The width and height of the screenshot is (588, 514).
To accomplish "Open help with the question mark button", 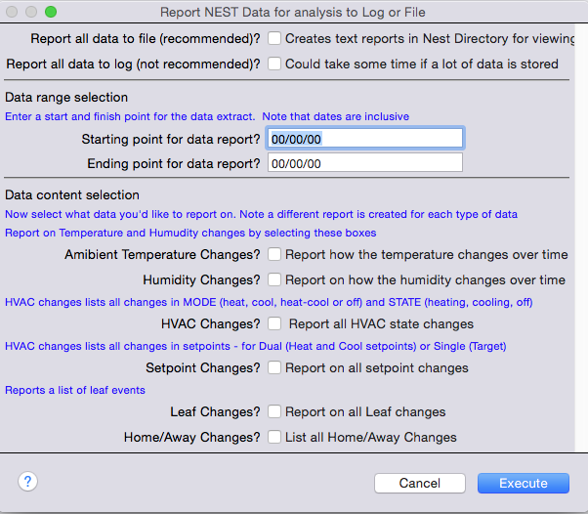I will coord(27,481).
